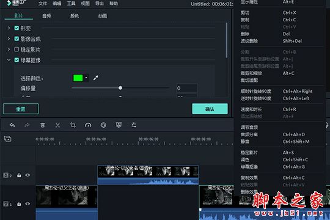Switch to the 动画 tab
This screenshot has width=330, height=220.
(103, 16)
